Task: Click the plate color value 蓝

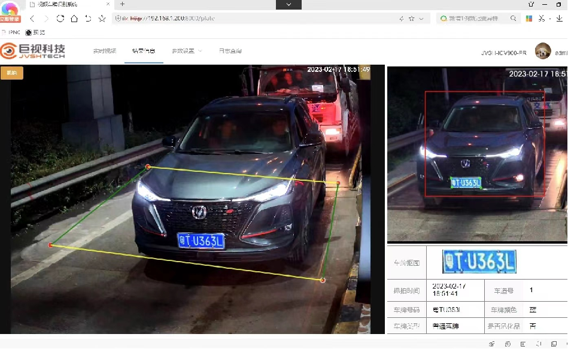Action: tap(533, 310)
